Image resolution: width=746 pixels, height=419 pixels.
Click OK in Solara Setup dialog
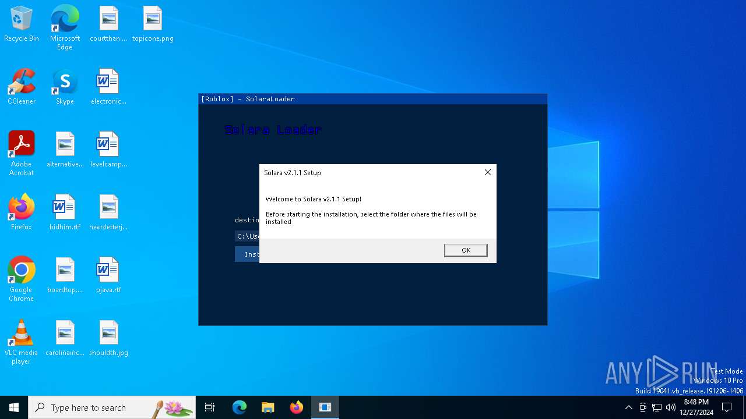[x=466, y=250]
